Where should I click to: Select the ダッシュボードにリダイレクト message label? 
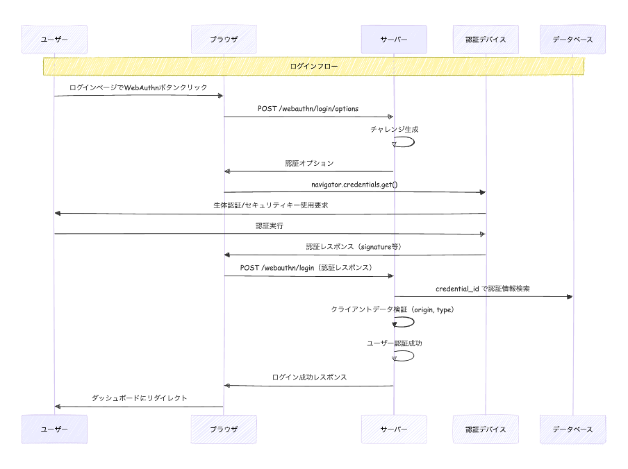coord(139,398)
